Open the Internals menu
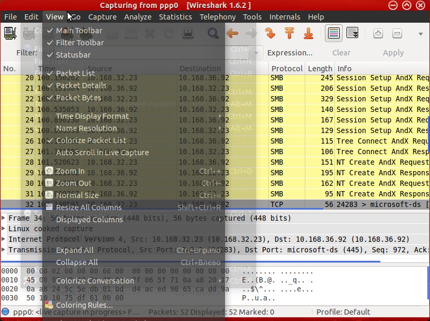The height and width of the screenshot is (321, 430). (x=285, y=17)
